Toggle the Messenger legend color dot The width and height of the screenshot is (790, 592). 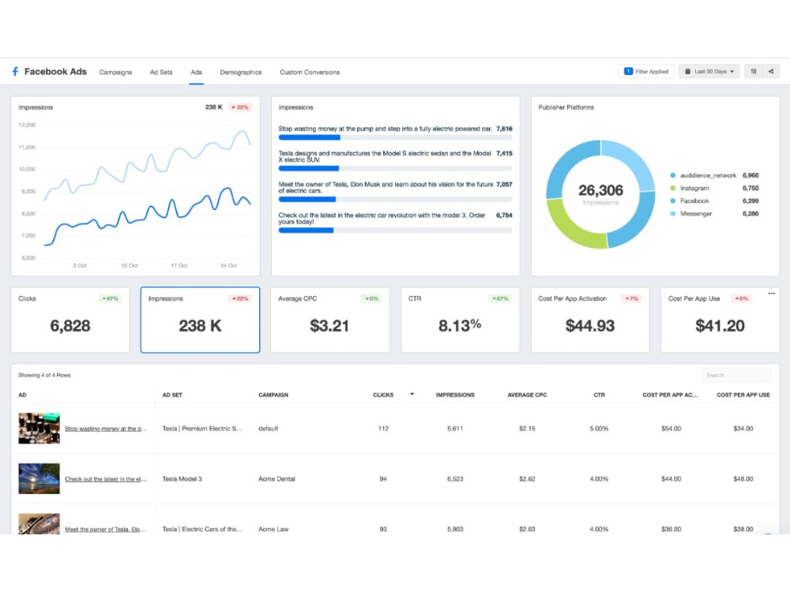coord(672,213)
